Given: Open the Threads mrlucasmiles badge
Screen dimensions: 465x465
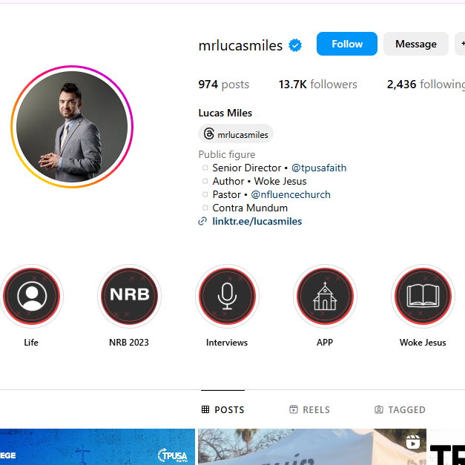Looking at the screenshot, I should coord(236,134).
